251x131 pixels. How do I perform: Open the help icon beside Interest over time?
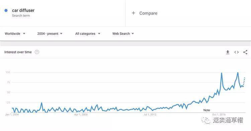[37, 52]
